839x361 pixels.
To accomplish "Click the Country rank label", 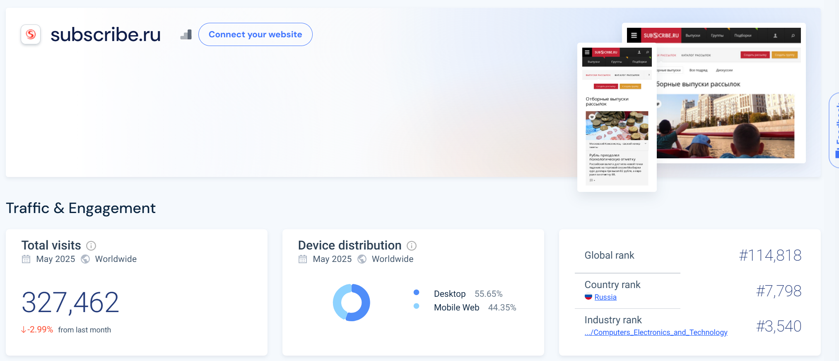I will click(612, 285).
